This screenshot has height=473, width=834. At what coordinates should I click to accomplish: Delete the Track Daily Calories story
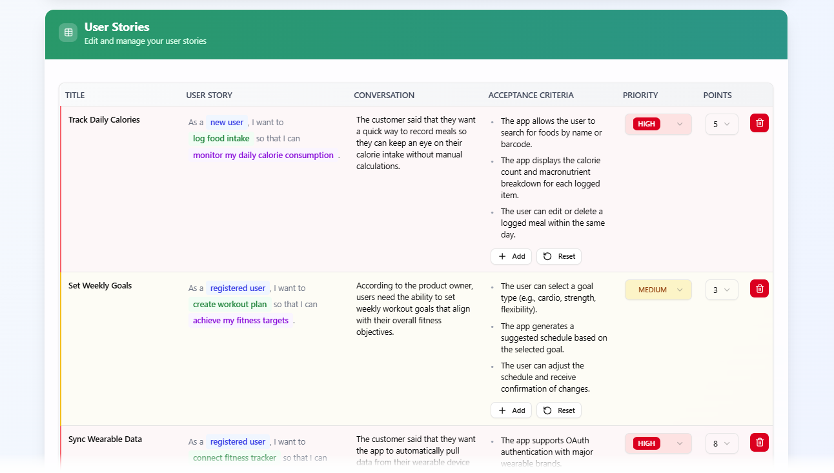point(759,123)
